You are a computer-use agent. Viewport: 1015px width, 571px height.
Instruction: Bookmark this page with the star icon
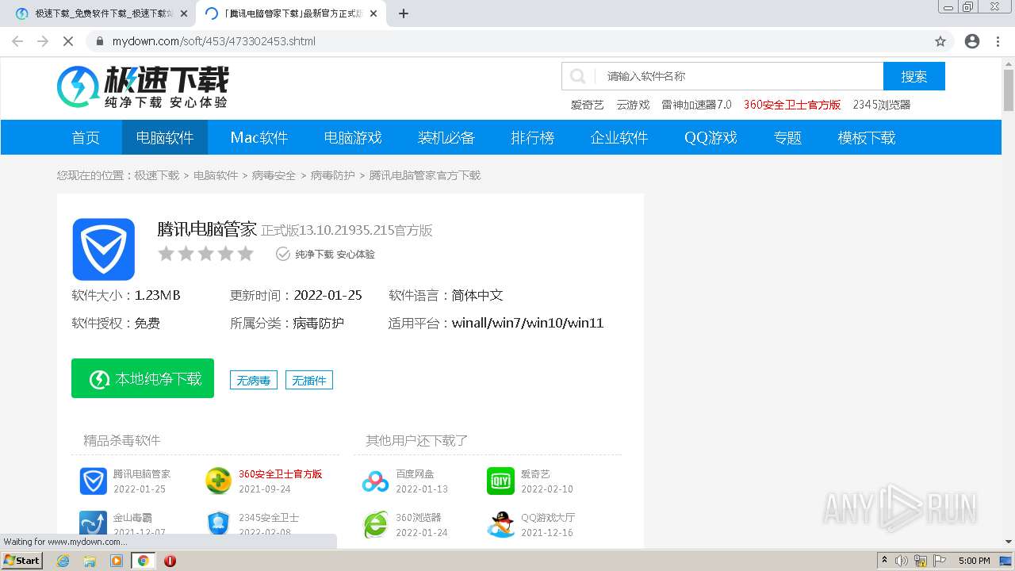(940, 41)
